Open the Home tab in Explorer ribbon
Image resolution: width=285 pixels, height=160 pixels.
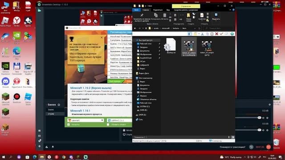146,10
